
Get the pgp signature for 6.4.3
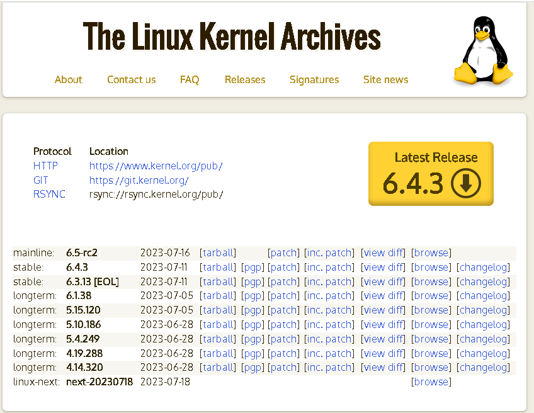(253, 268)
